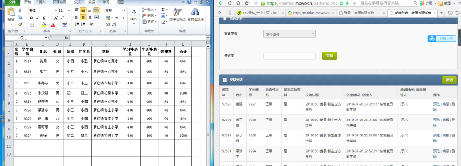Click the browser Home icon
The height and width of the screenshot is (166, 461).
238,3
